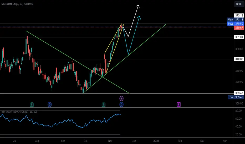The width and height of the screenshot is (245, 144).
Task: Click the late-October earnings E marker
Action: (x=103, y=104)
